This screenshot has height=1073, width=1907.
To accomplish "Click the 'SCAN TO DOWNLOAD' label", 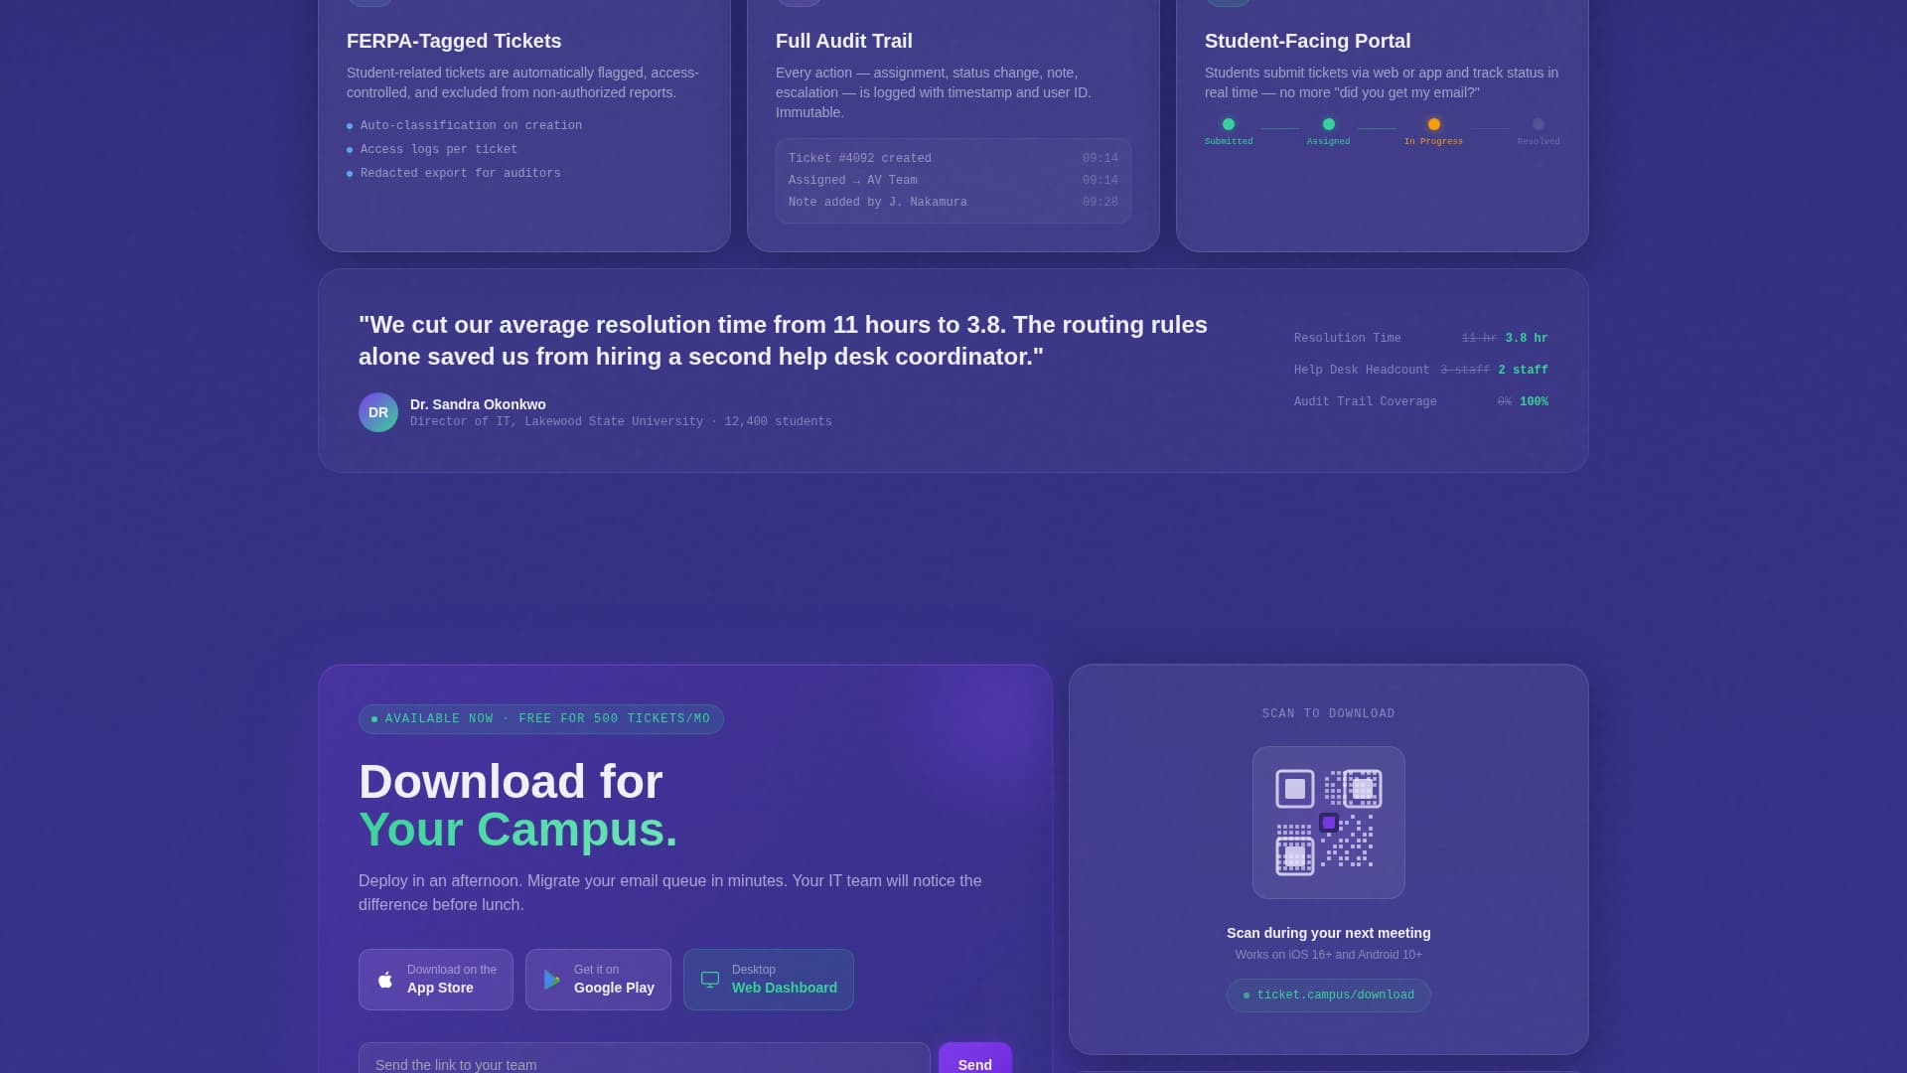I will pos(1329,713).
